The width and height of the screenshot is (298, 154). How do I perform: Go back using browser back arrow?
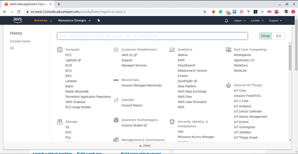pyautogui.click(x=5, y=12)
